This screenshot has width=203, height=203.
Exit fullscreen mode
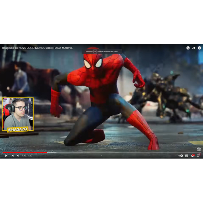tap(198, 155)
